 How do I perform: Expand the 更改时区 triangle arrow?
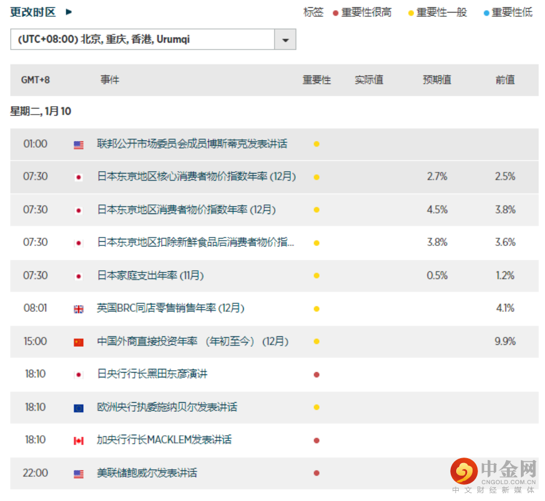point(69,12)
